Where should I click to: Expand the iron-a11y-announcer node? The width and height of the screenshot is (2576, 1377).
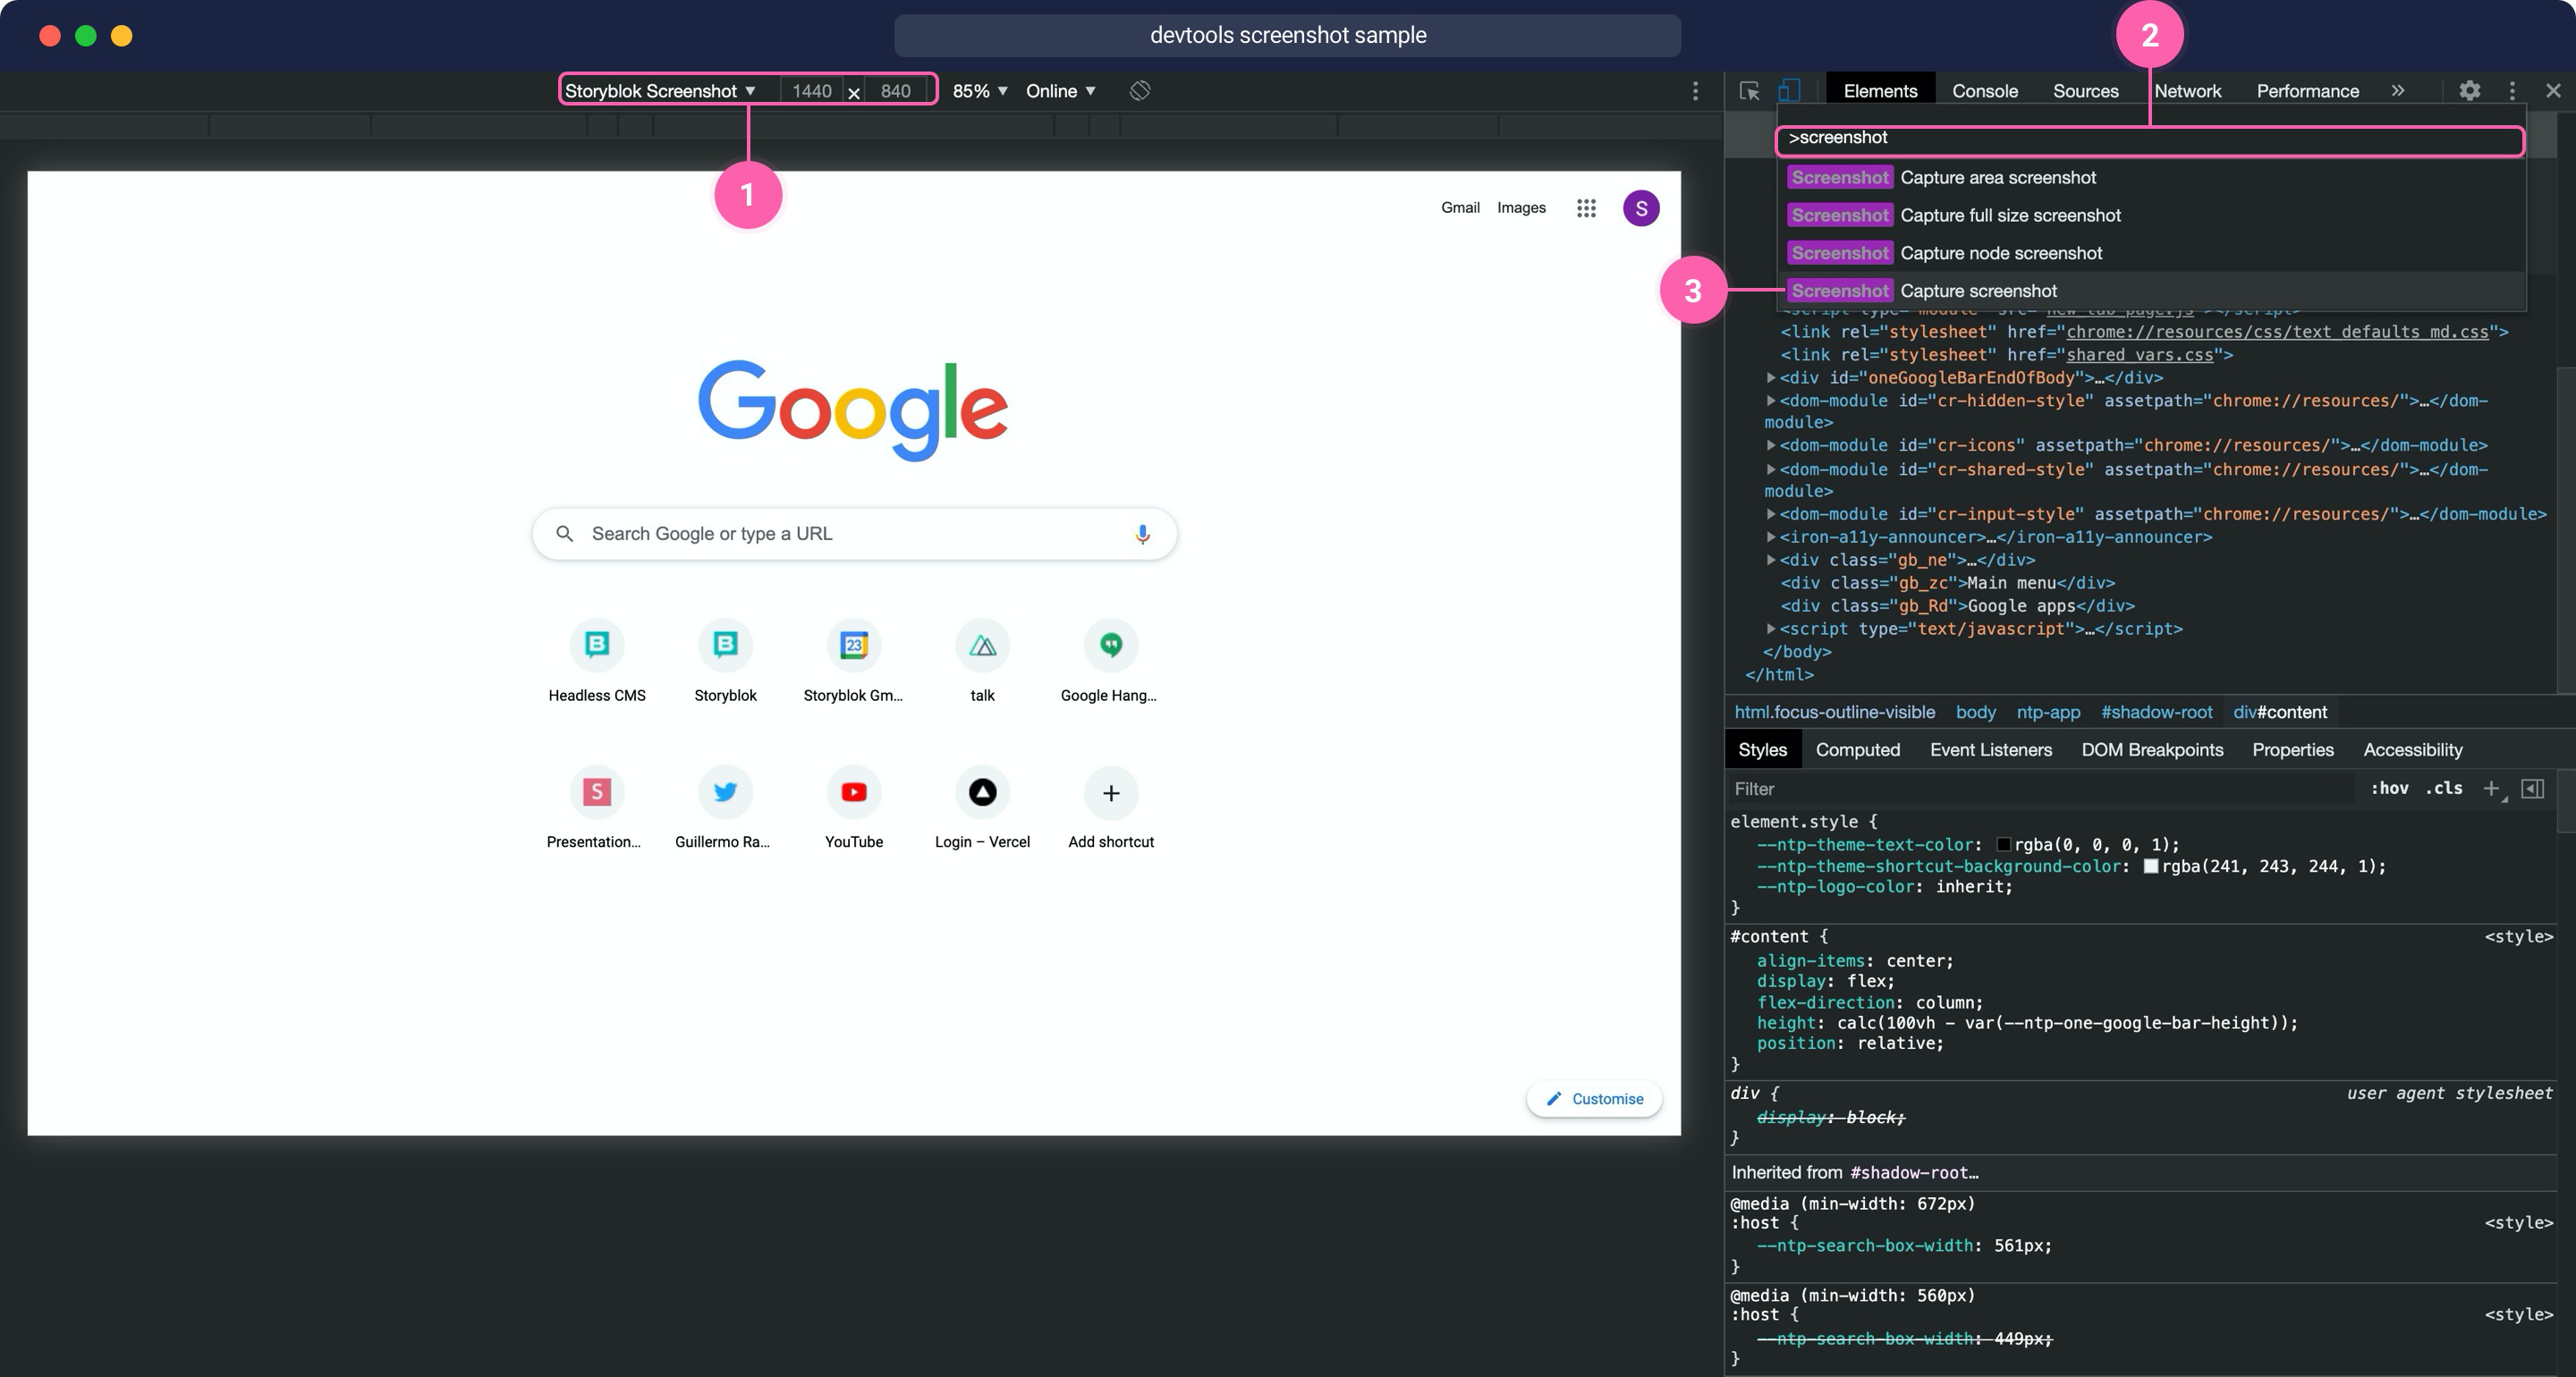click(1770, 537)
